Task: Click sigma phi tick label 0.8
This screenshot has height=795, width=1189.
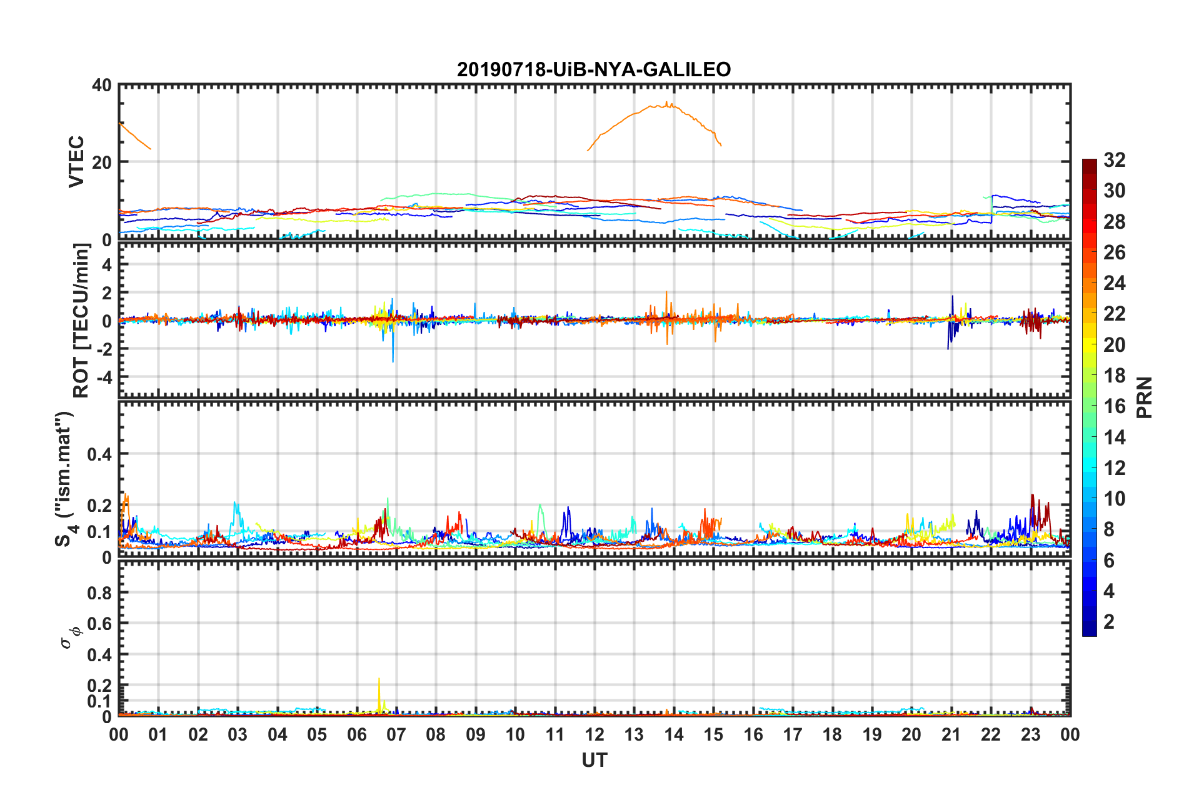Action: click(x=99, y=592)
